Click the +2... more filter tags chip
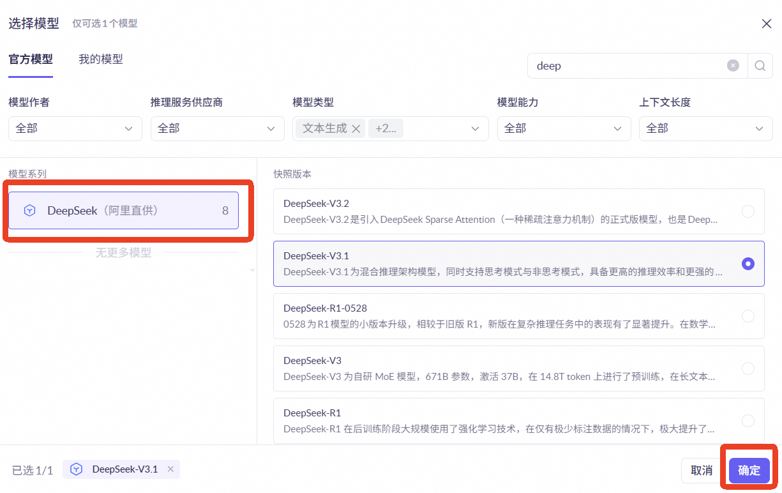 386,128
